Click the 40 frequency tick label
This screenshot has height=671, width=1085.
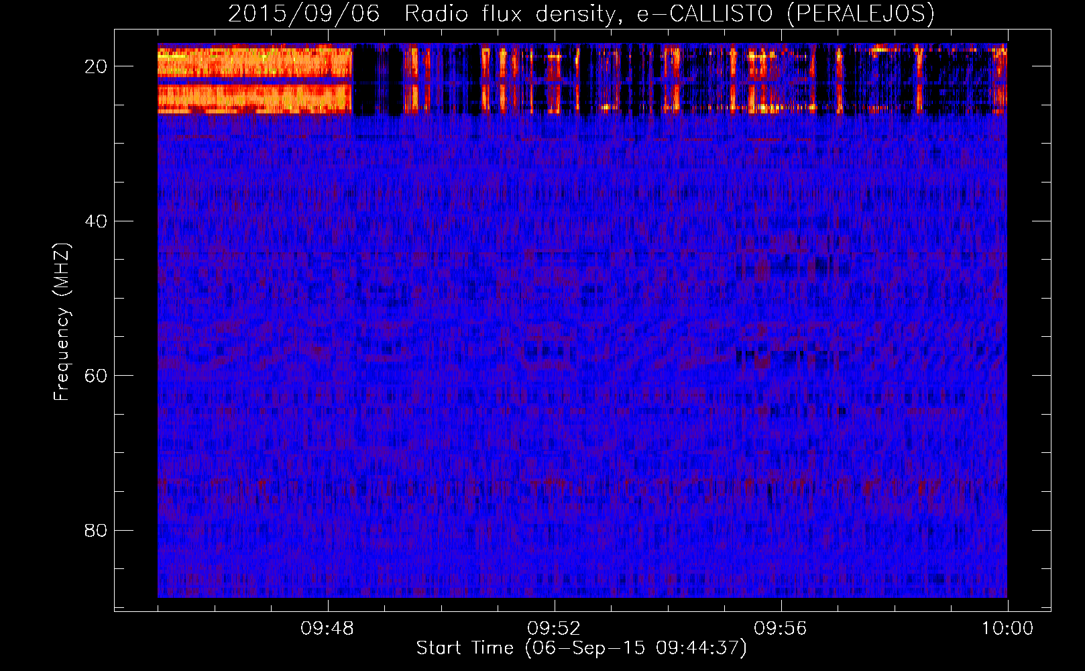[x=96, y=221]
